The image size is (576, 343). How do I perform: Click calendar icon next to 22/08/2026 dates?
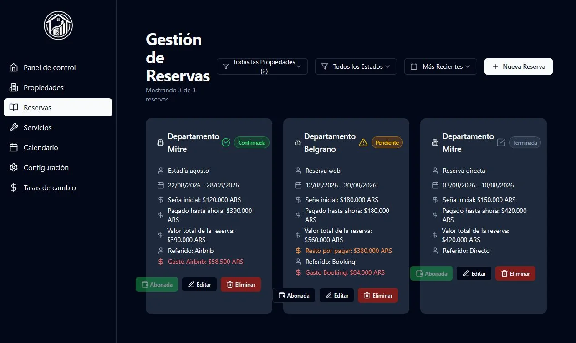pyautogui.click(x=160, y=185)
